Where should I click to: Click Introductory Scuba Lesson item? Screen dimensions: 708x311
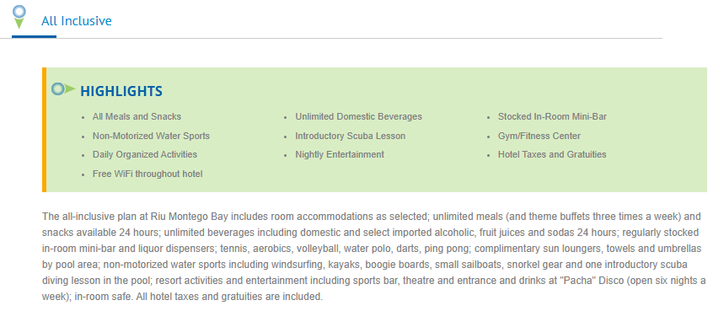[351, 136]
